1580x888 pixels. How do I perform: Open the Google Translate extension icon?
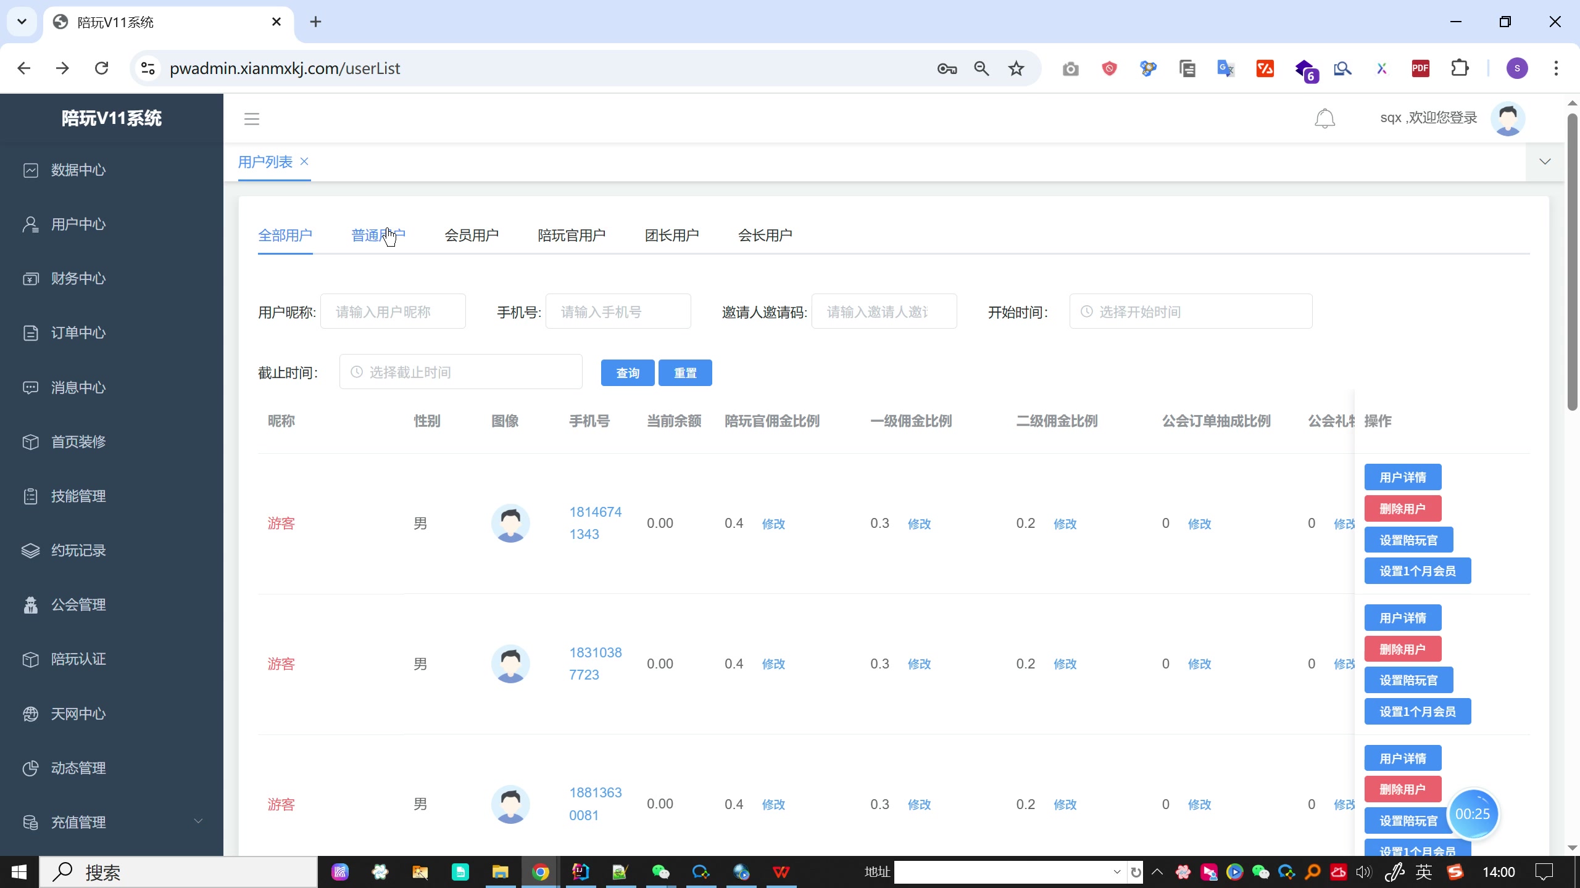pos(1226,68)
